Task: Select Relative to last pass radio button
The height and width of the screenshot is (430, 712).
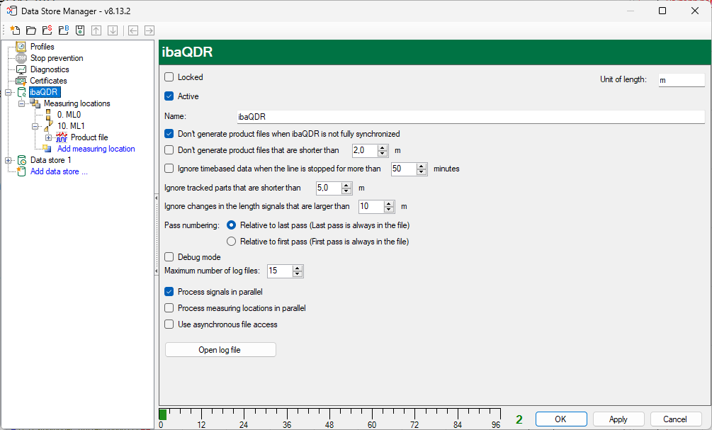Action: click(x=231, y=225)
